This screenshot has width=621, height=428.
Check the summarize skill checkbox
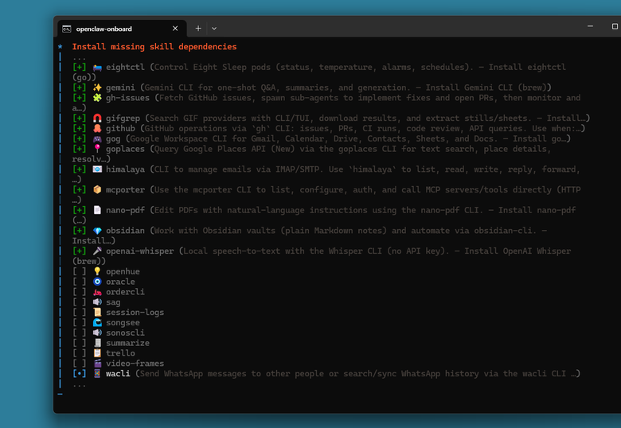(79, 343)
